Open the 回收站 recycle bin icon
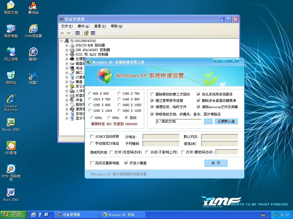The width and height of the screenshot is (293, 219). tap(11, 76)
